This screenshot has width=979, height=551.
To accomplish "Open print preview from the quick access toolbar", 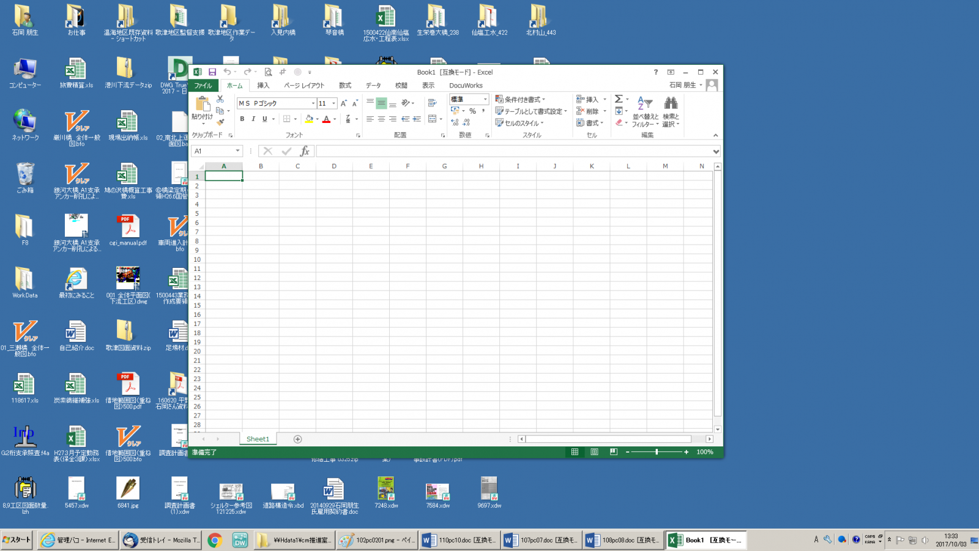I will [268, 72].
